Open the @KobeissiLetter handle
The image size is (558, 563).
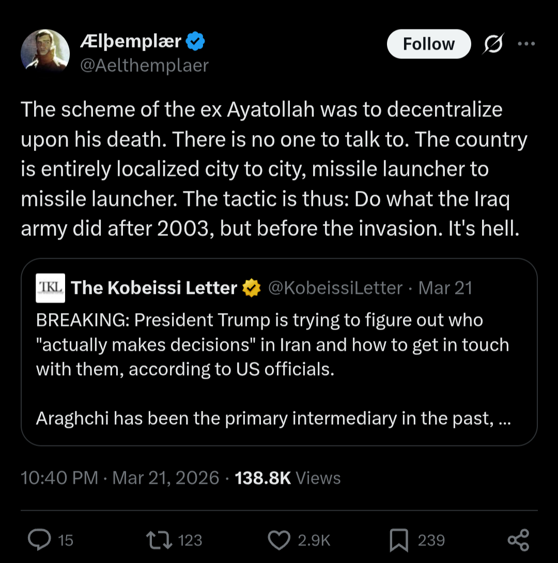[335, 288]
